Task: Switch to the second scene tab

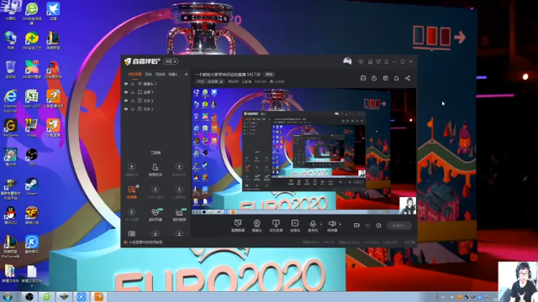Action: coord(148,74)
